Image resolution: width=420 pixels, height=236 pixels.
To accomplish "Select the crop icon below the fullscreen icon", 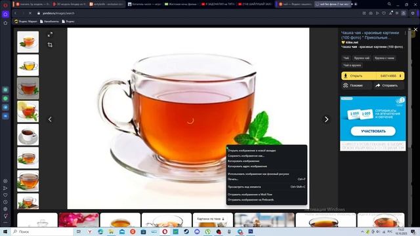I will [x=50, y=45].
